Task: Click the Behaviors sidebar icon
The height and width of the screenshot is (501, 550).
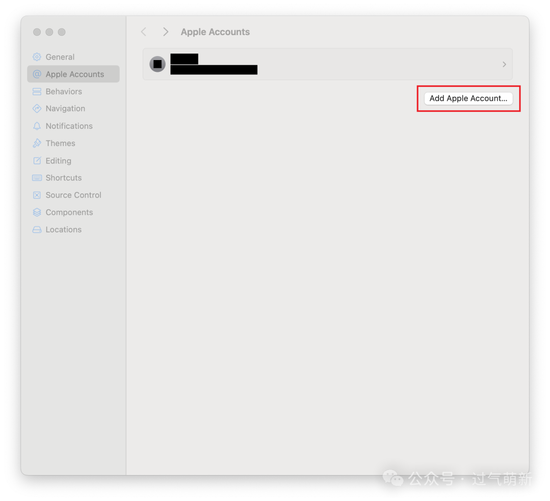Action: point(37,92)
